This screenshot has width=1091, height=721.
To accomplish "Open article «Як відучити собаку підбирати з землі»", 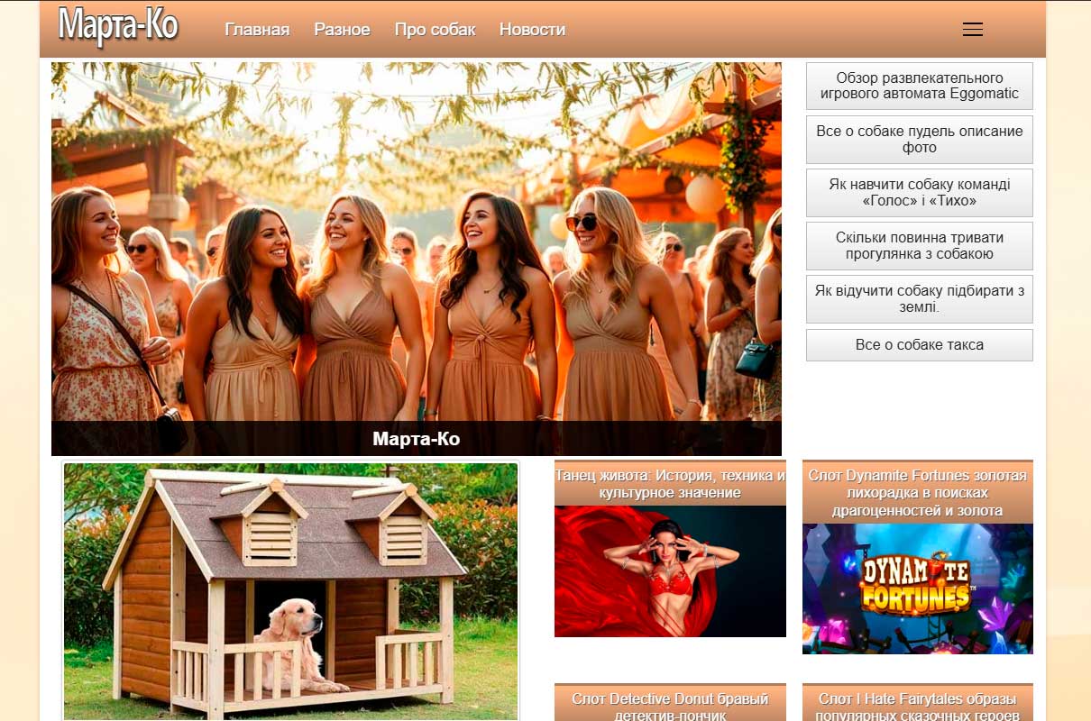I will pos(919,299).
